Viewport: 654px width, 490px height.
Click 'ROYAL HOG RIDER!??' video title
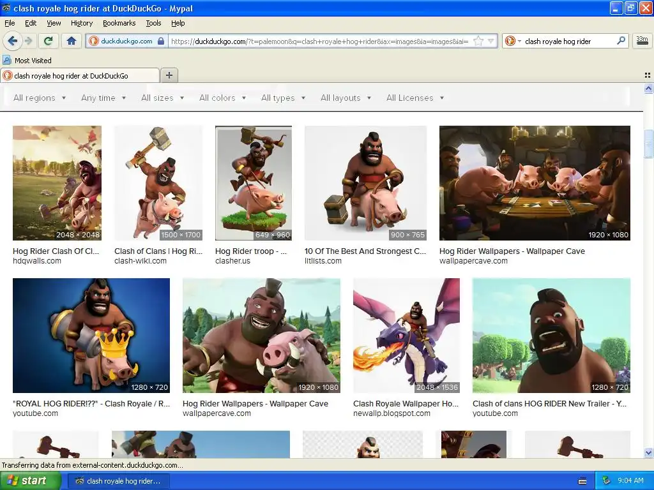(91, 404)
